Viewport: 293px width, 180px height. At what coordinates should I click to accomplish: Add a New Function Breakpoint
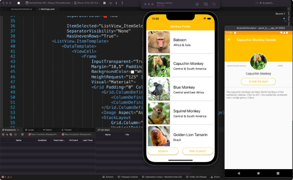tap(43, 135)
